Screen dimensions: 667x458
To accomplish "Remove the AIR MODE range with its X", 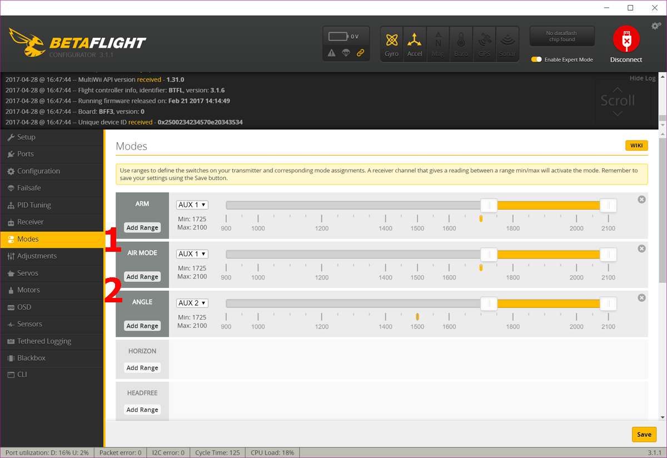I will 641,248.
